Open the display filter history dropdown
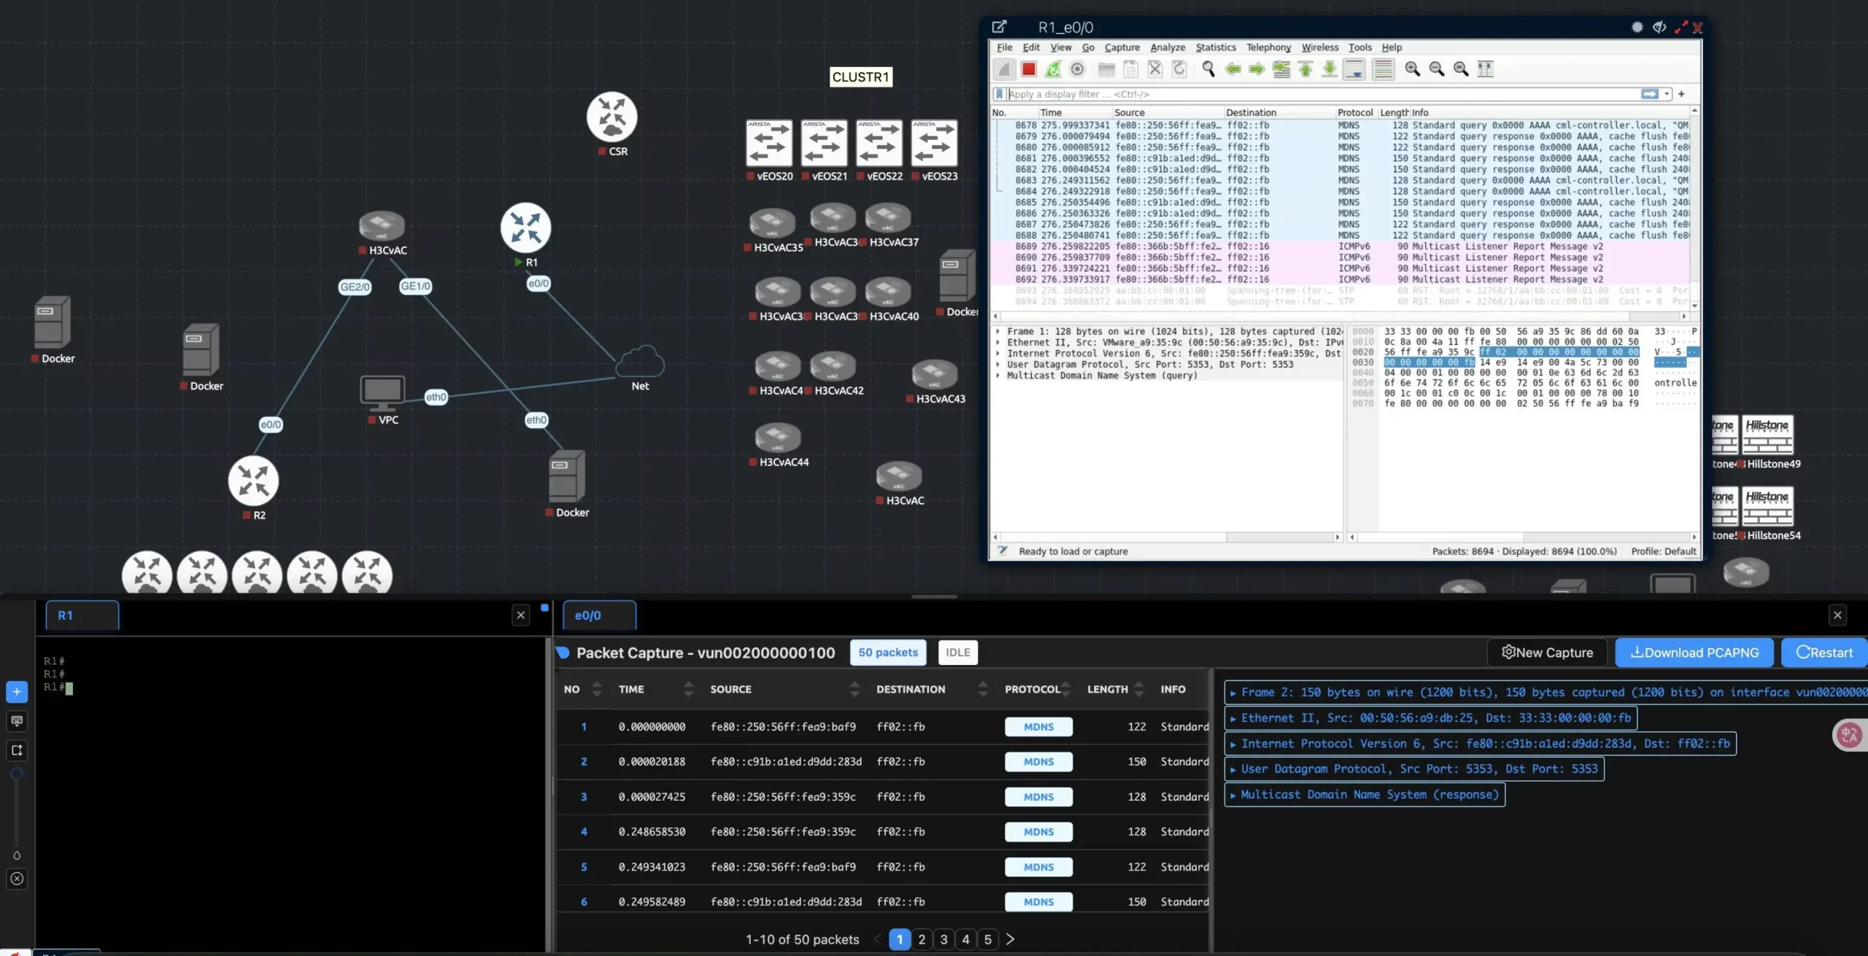This screenshot has height=956, width=1868. [1667, 94]
